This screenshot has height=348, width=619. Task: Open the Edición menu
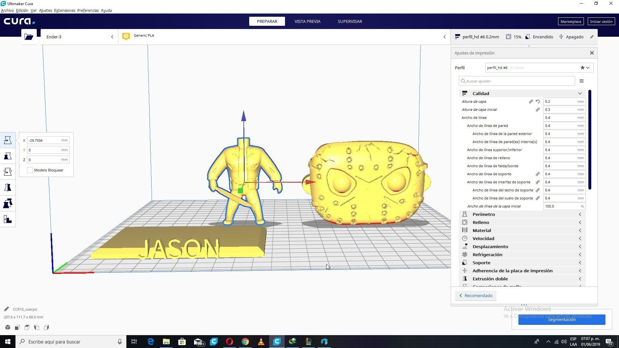22,10
